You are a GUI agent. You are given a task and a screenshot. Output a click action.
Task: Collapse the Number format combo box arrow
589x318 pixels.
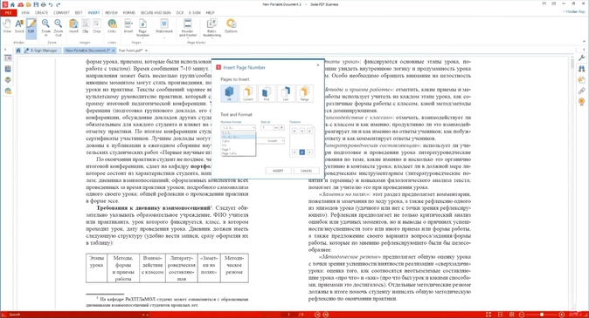(253, 128)
